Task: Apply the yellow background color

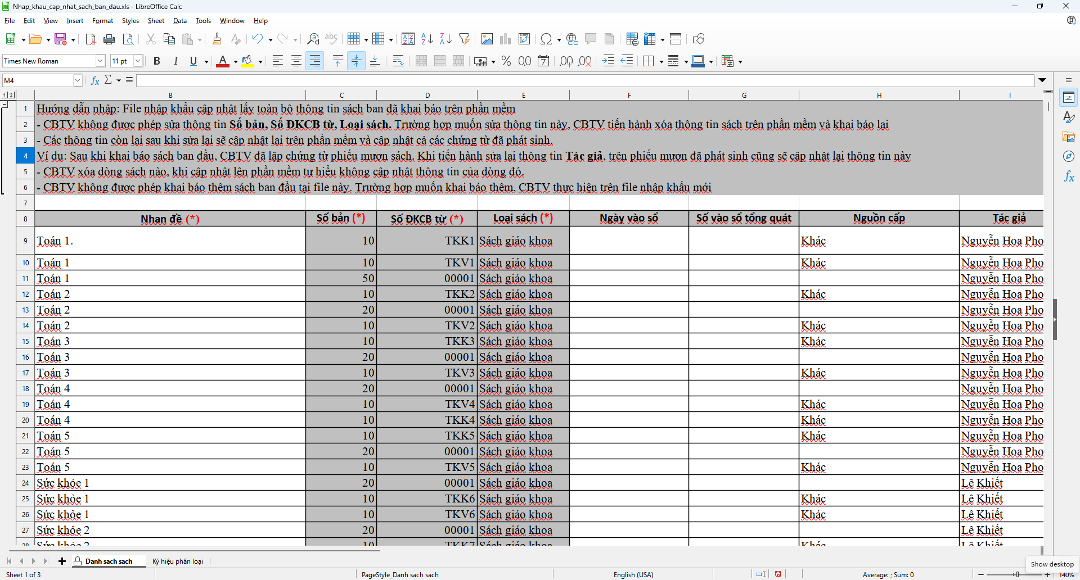Action: [247, 61]
